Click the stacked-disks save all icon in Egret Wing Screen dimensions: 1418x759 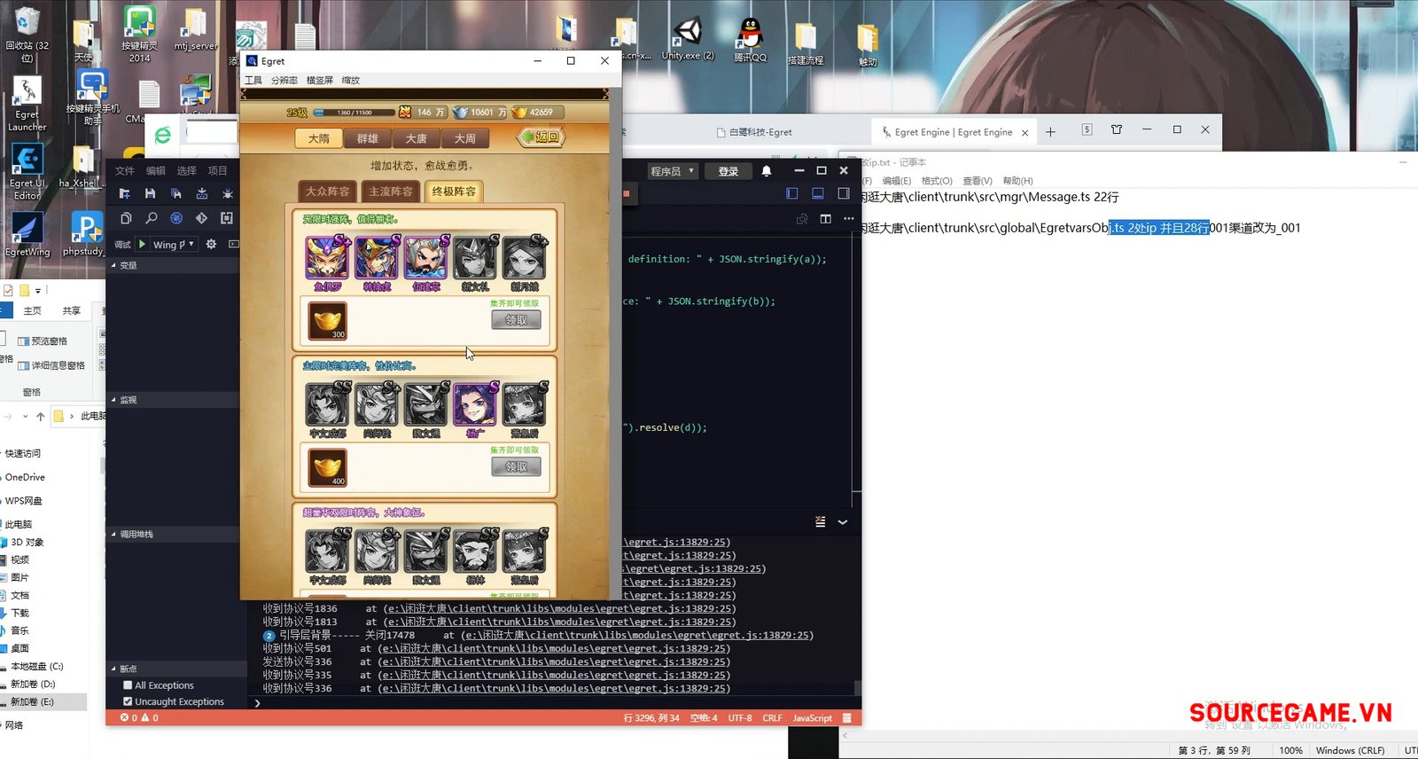pyautogui.click(x=176, y=193)
